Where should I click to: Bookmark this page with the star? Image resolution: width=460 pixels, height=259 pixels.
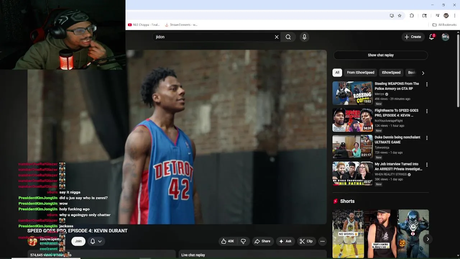pyautogui.click(x=399, y=15)
